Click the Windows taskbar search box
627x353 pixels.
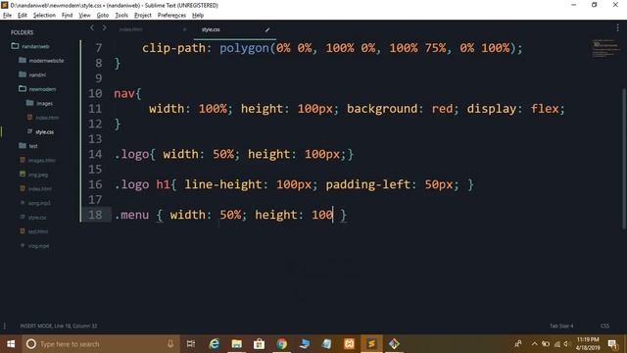click(100, 344)
